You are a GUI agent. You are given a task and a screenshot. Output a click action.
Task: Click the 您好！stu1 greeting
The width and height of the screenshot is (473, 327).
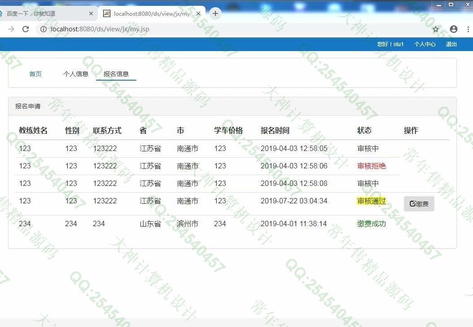point(390,44)
